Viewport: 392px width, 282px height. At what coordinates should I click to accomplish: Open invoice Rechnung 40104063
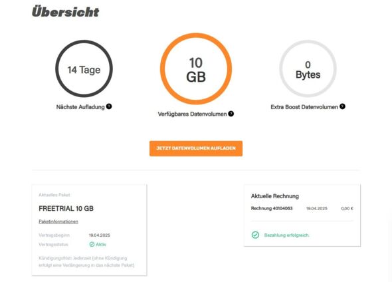[272, 208]
